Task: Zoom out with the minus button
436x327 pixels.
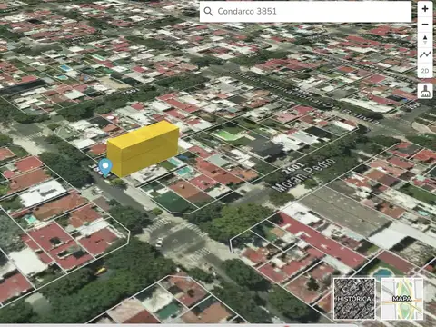Action: click(x=425, y=25)
